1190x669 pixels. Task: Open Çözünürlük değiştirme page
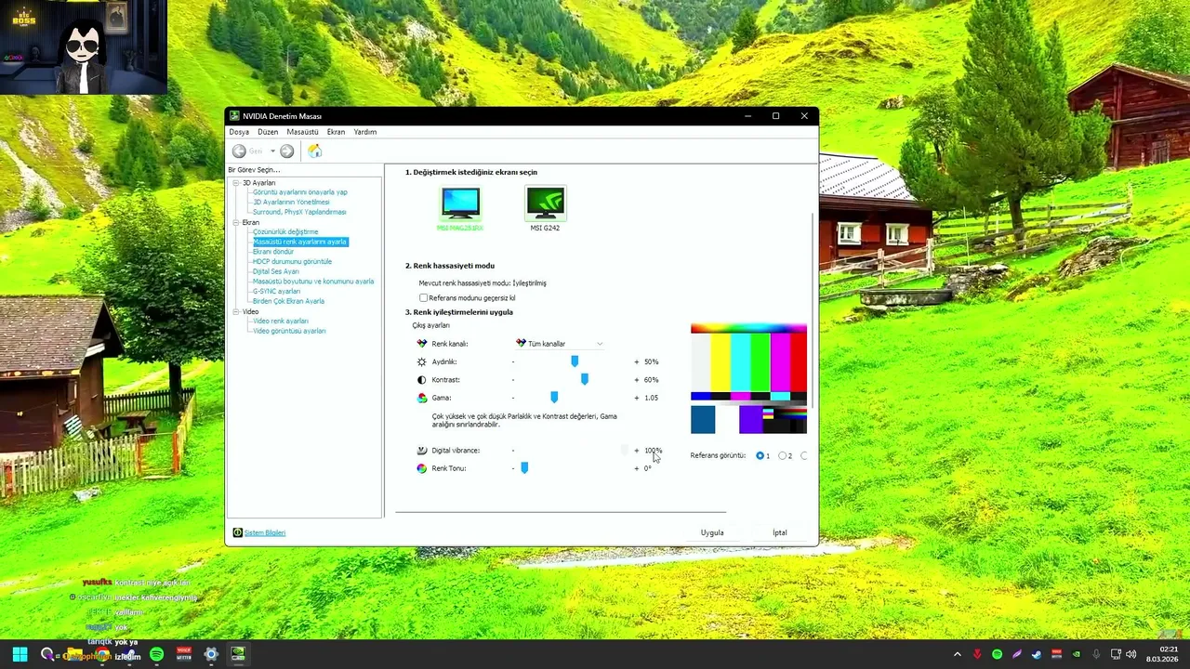(285, 232)
